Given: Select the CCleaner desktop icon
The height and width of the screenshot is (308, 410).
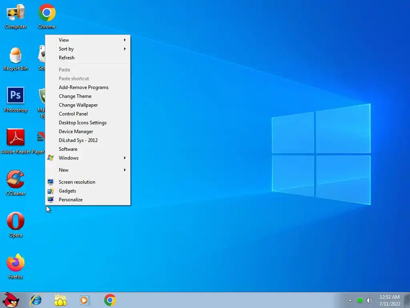Looking at the screenshot, I should point(16,182).
